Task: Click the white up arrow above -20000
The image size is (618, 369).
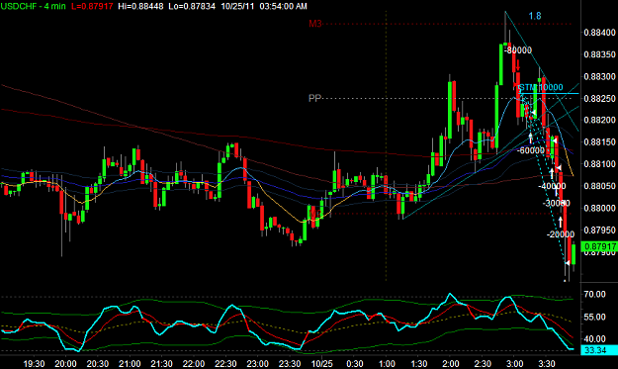Action: pos(560,222)
